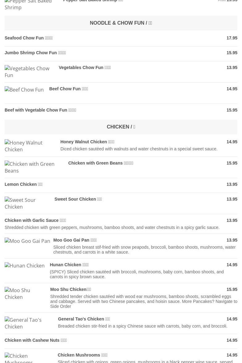Select Chicken with Garlic Sauce item title

point(35,220)
